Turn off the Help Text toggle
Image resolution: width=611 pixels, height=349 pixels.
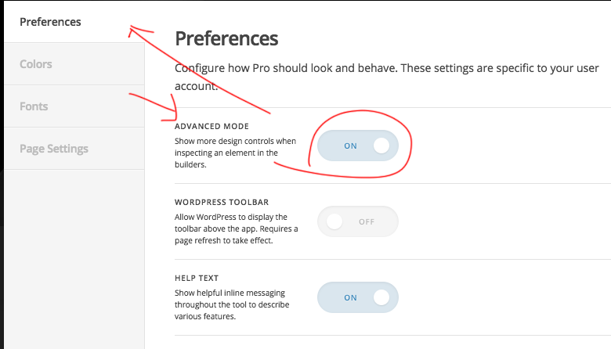pos(358,297)
